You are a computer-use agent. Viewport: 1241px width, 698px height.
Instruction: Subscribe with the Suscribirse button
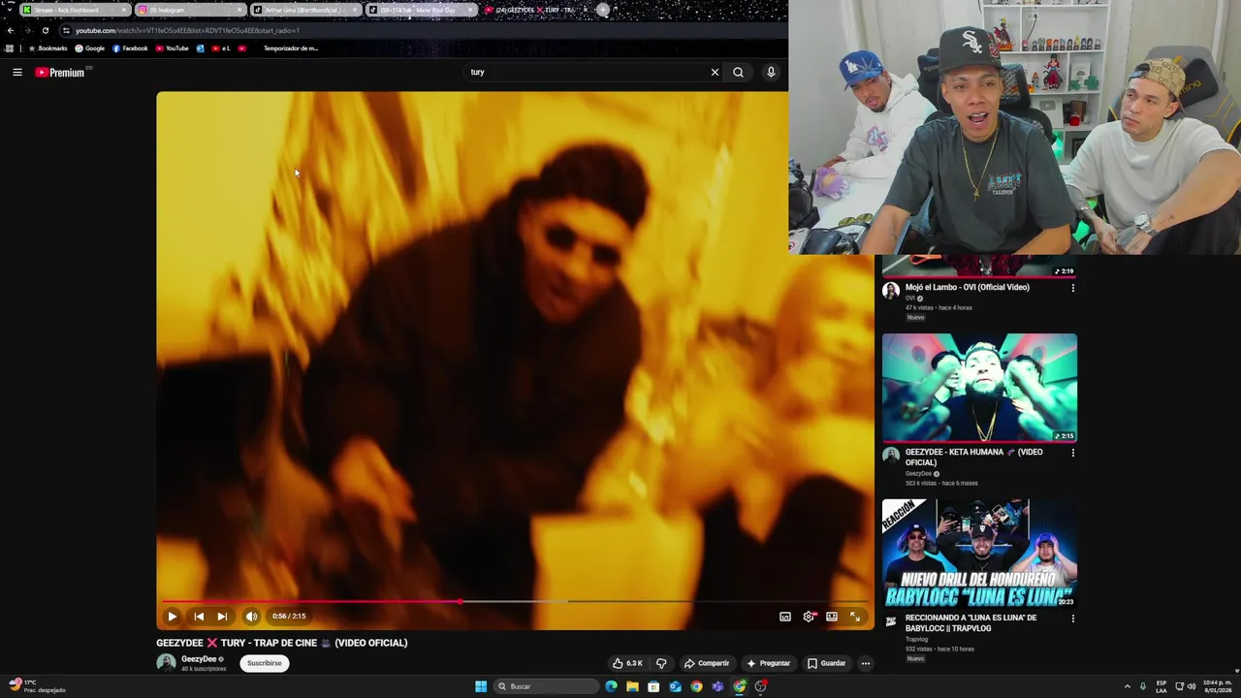click(x=264, y=663)
